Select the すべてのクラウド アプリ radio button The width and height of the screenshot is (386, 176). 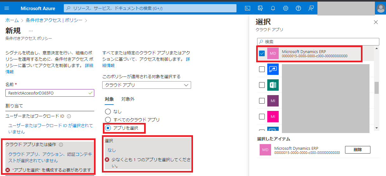(108, 120)
